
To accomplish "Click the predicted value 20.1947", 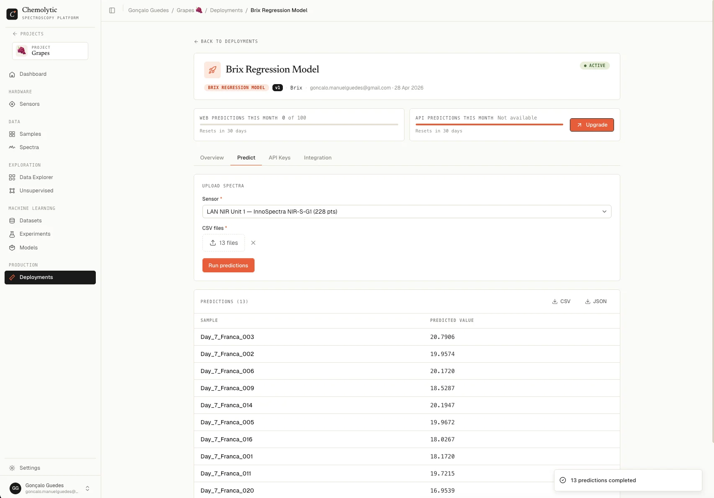I will [x=442, y=405].
